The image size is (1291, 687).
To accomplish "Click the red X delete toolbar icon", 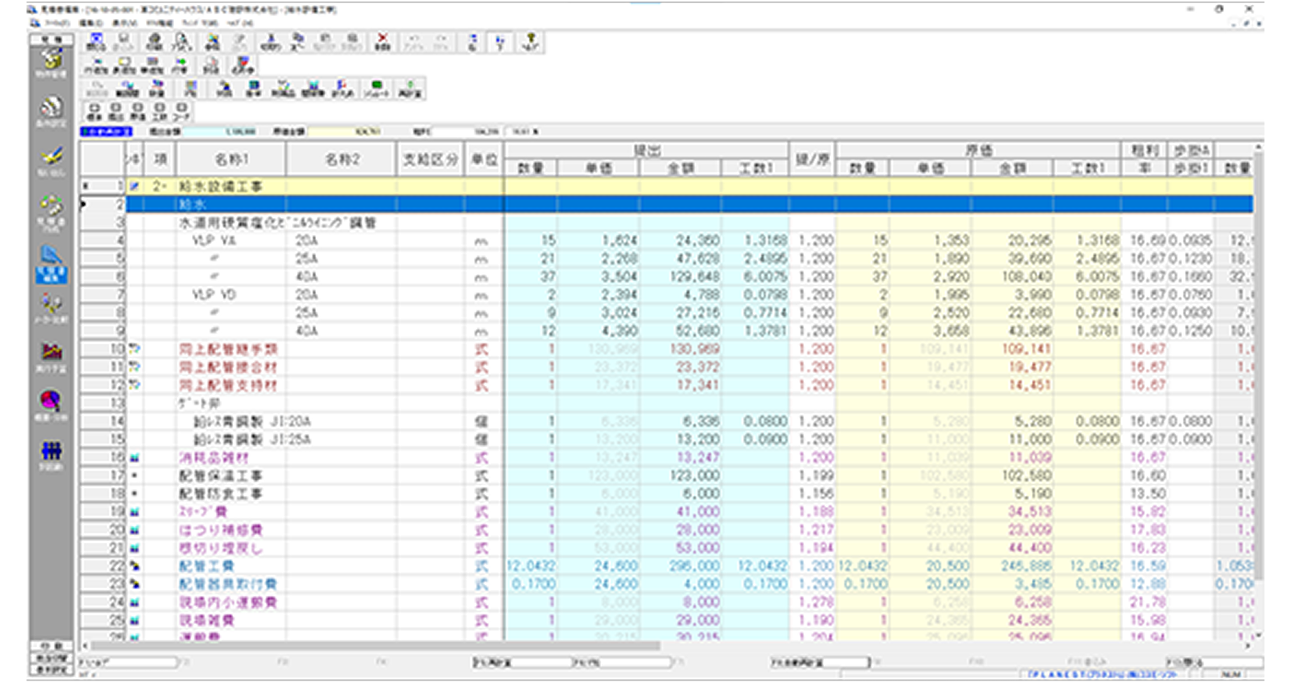I will (x=382, y=41).
